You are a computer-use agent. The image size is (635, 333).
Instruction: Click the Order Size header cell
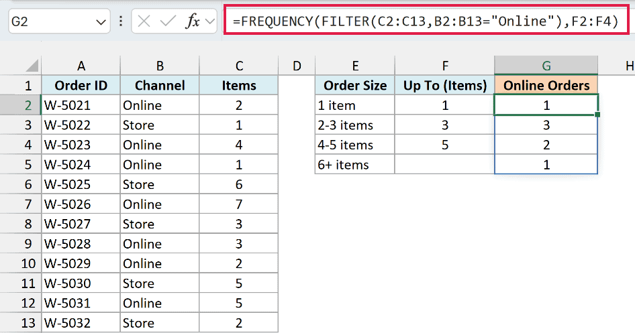[355, 85]
